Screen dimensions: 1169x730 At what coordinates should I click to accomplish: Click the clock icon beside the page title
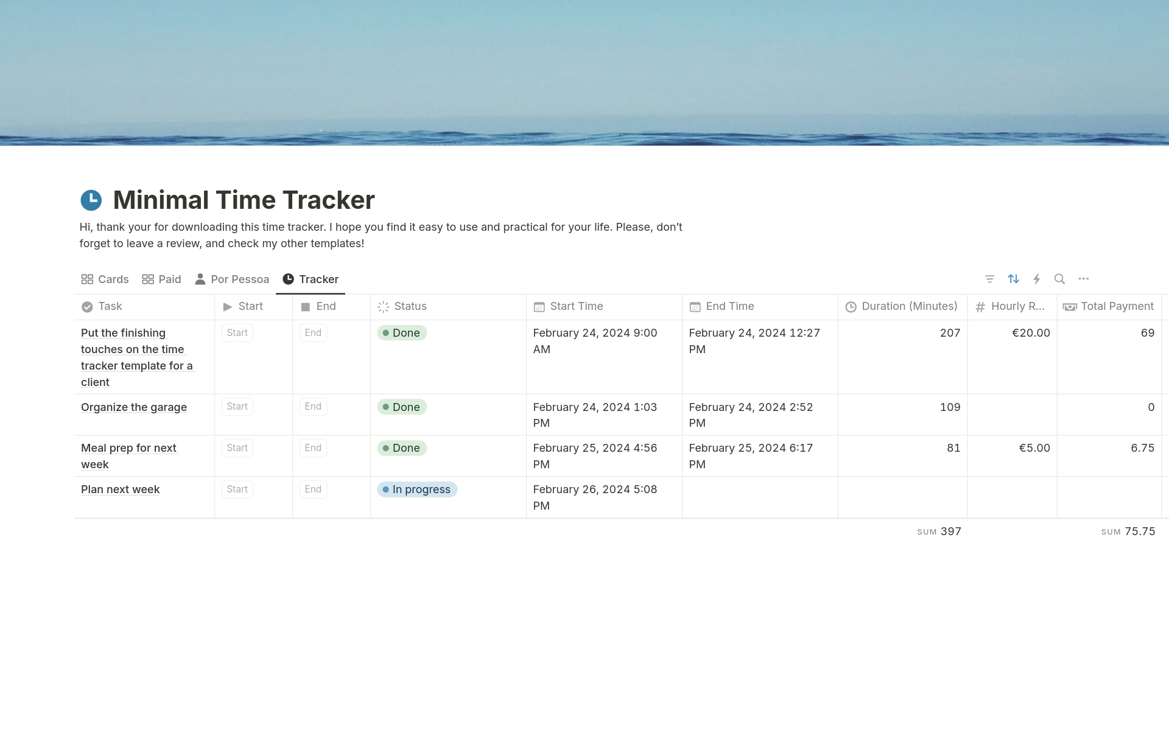[91, 198]
